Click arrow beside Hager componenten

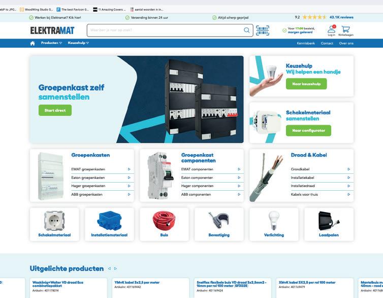[x=239, y=186]
